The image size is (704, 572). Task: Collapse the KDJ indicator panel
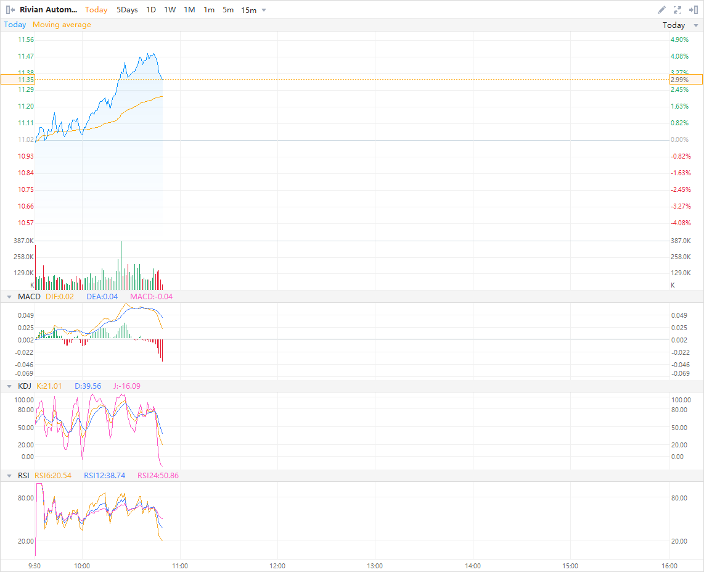pos(9,386)
